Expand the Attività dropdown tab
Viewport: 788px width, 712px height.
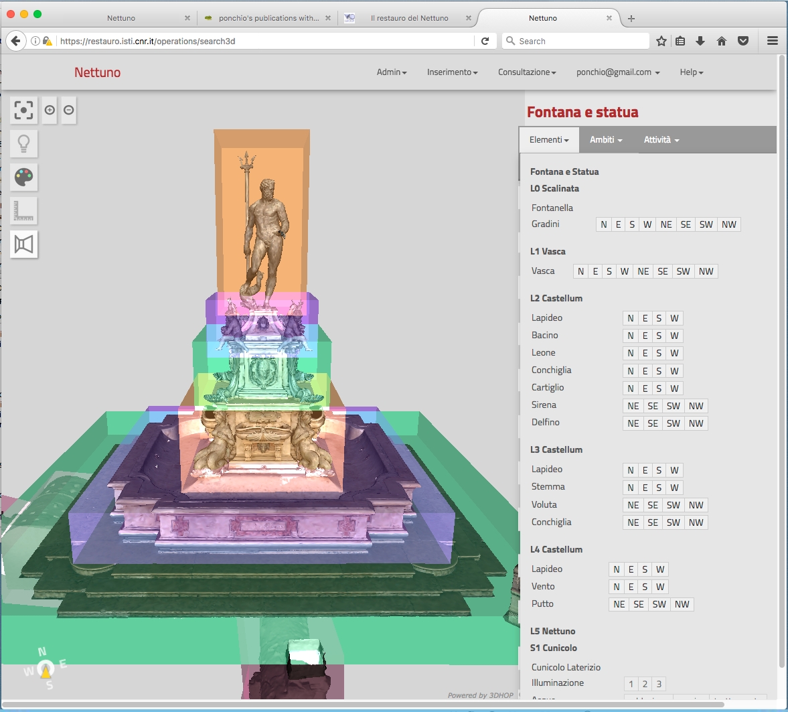(x=661, y=140)
